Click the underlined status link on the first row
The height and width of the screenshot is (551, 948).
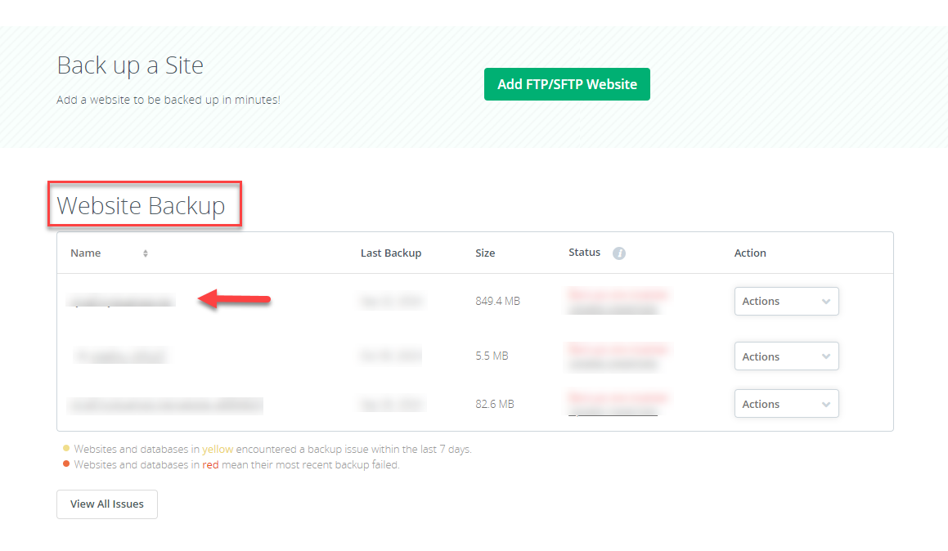[613, 309]
